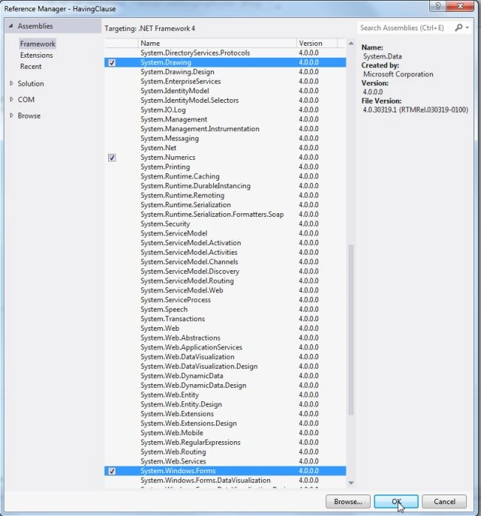
Task: Select System.ServiceModel.Channels row
Action: tap(226, 262)
